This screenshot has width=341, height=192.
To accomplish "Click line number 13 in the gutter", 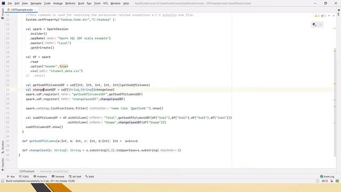I will coord(7,29).
